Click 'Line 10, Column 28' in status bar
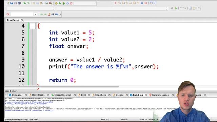217x122 pixels. (149, 119)
